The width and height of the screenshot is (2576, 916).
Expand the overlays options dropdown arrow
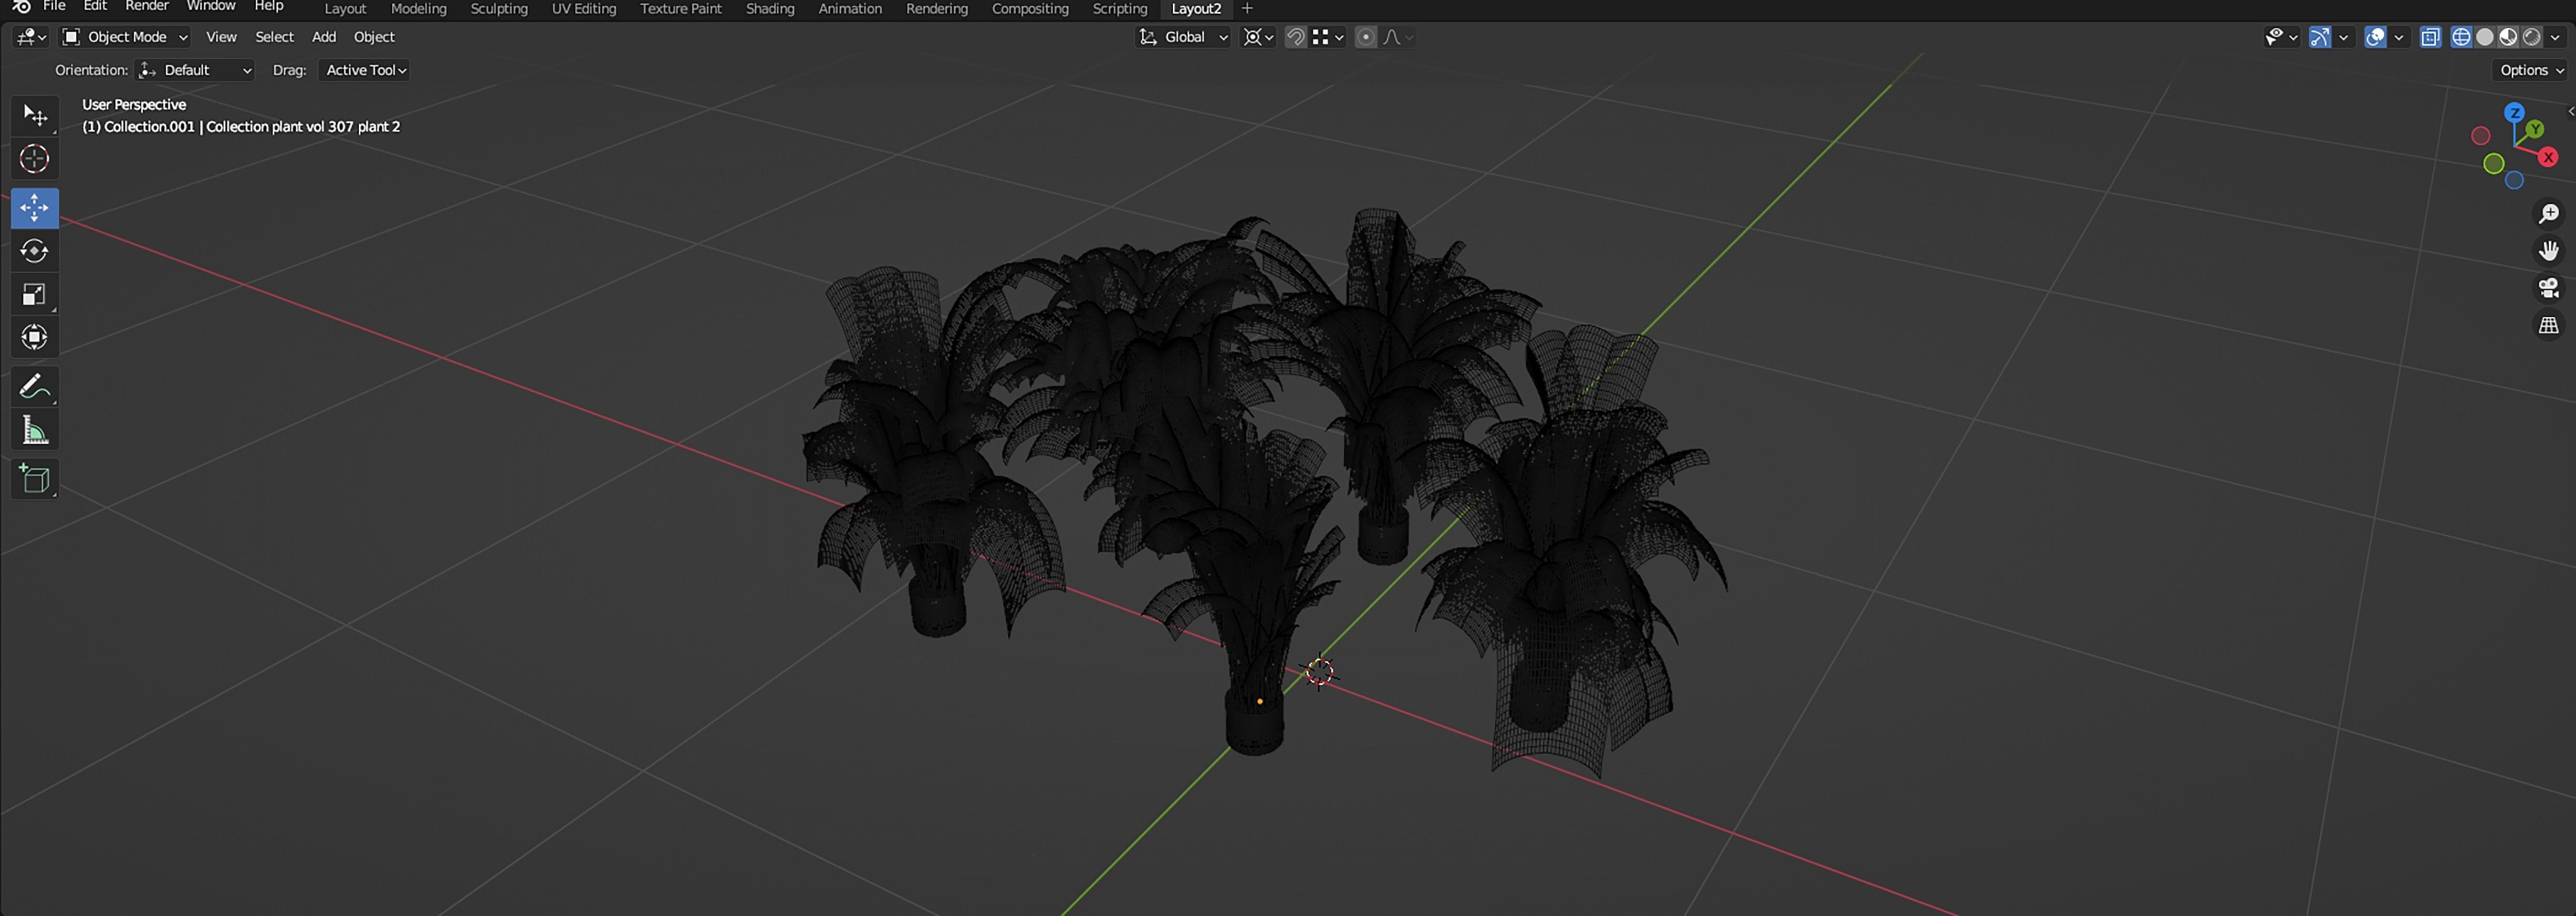[x=2398, y=37]
